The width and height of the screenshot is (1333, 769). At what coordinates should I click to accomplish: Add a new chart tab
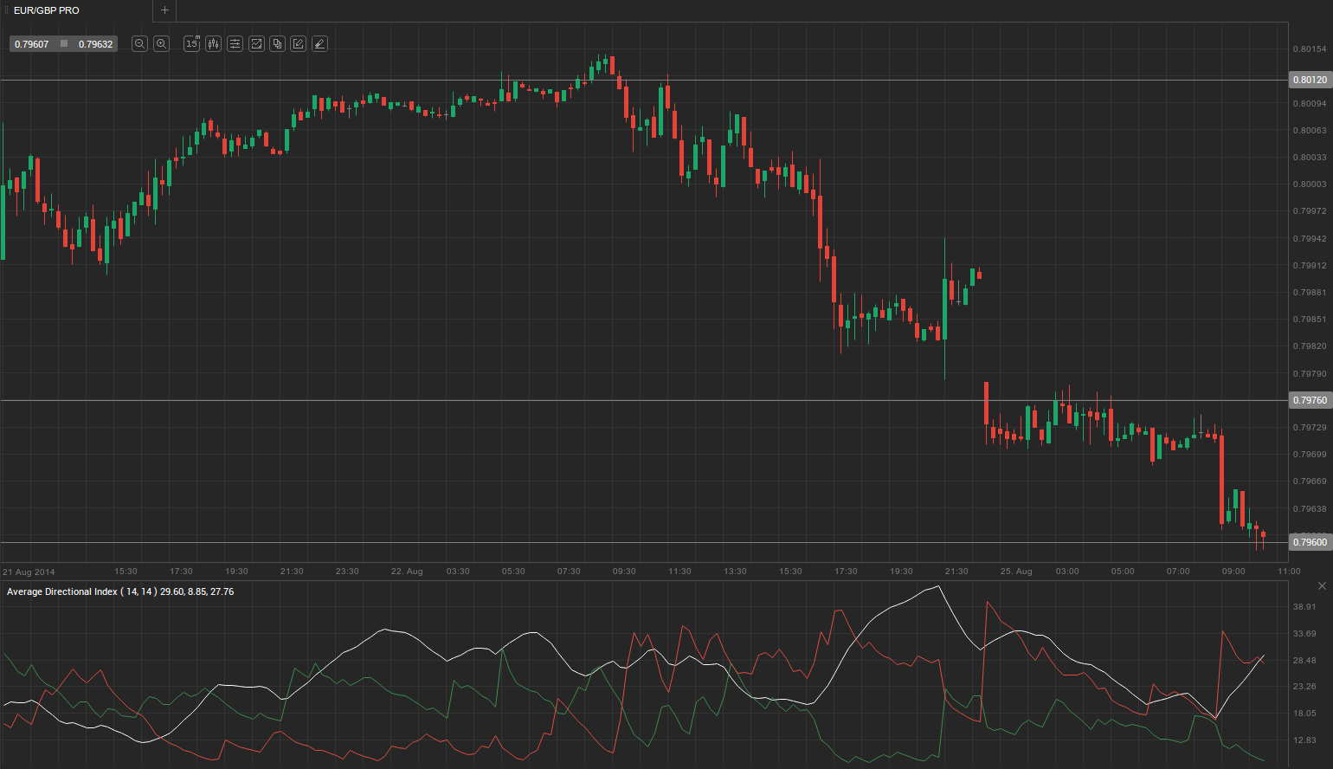(164, 10)
